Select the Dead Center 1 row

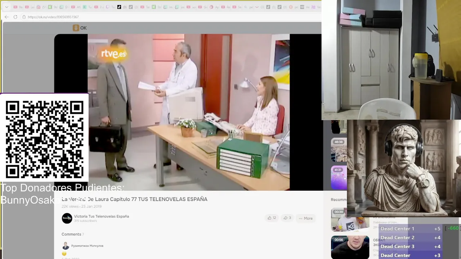pyautogui.click(x=411, y=228)
